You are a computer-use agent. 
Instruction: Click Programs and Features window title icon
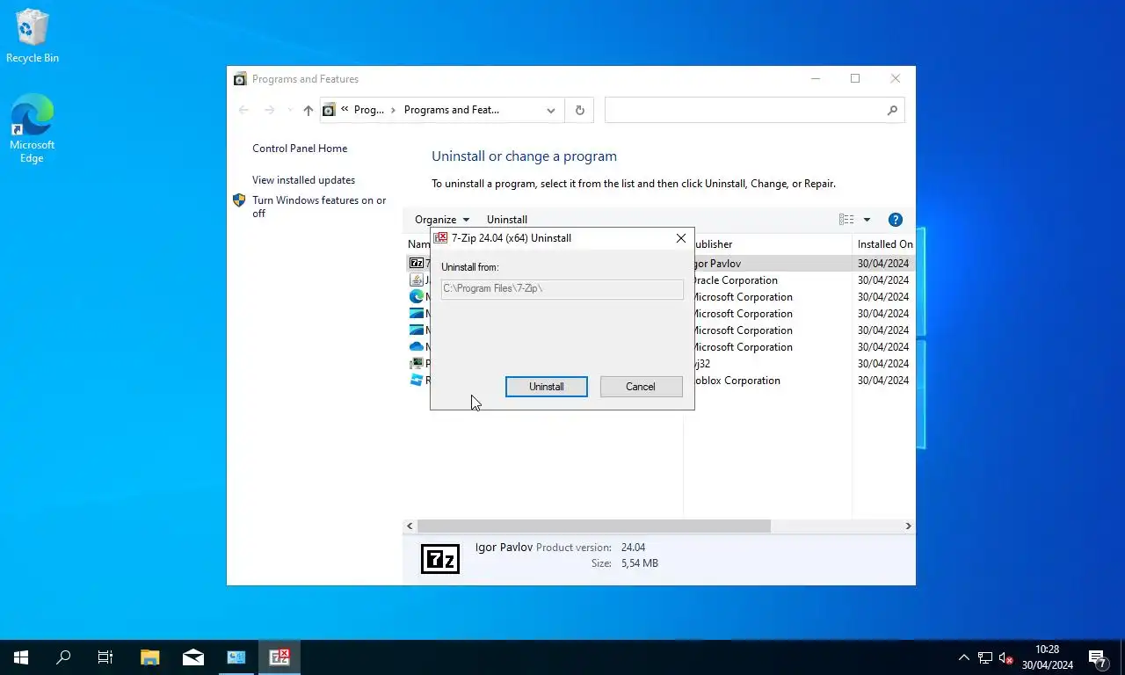tap(240, 79)
